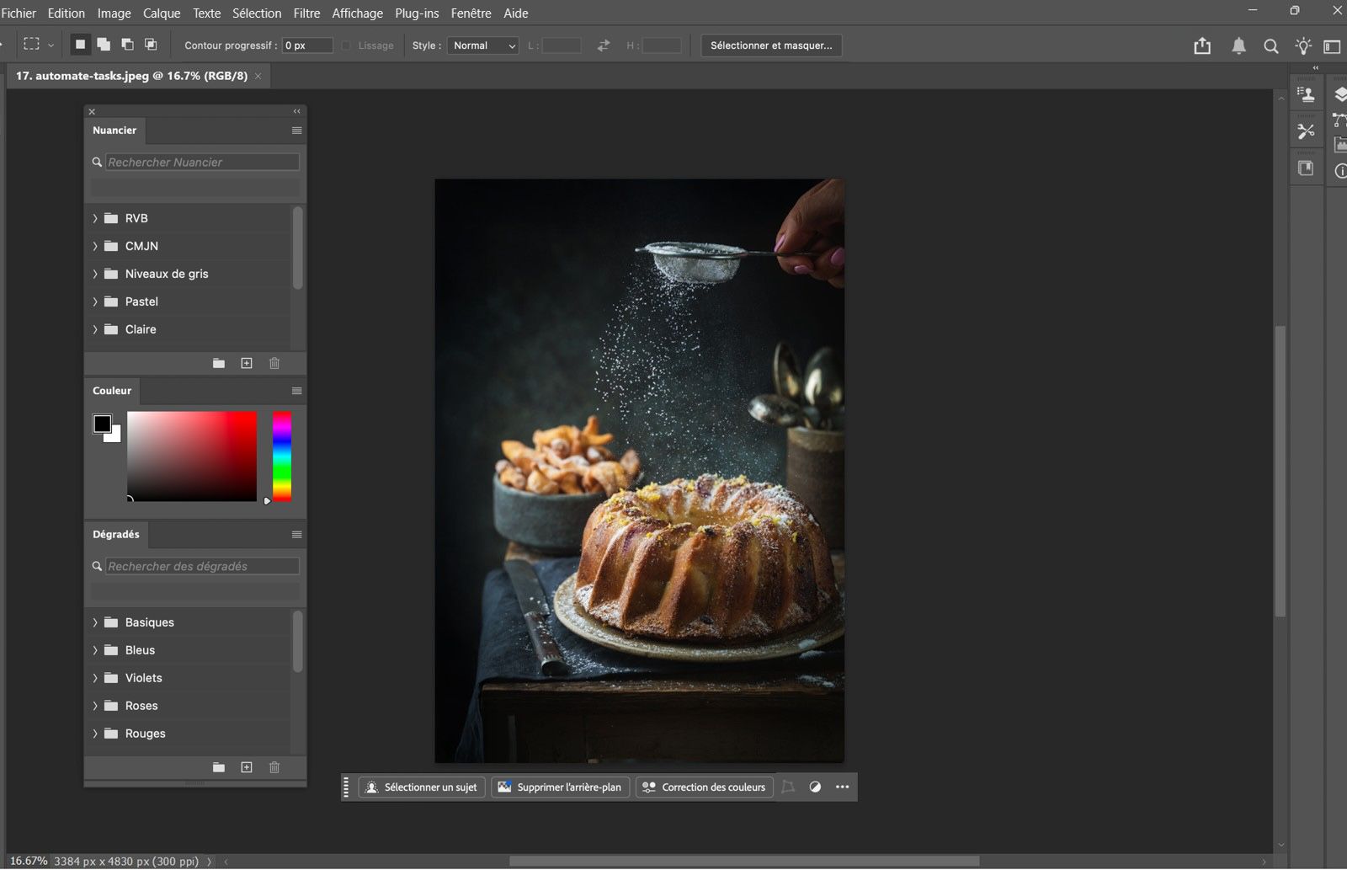Expand the RVB swatch group
The image size is (1347, 870).
coord(94,218)
